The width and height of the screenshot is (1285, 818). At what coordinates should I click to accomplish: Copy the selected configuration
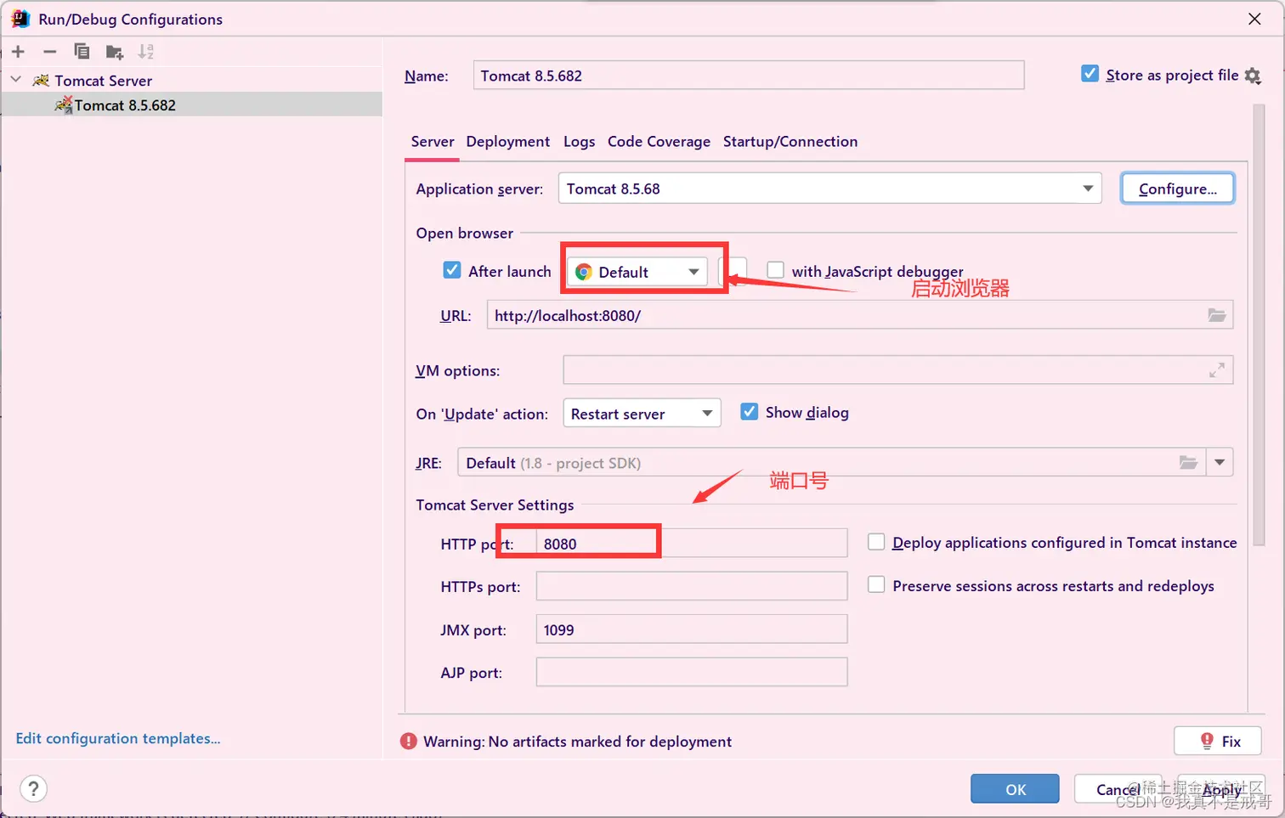(x=82, y=52)
